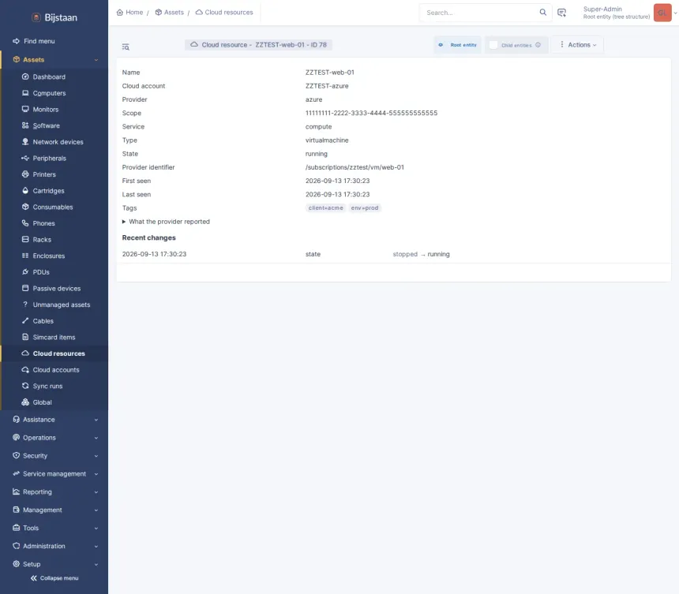
Task: Select the compute service value
Action: click(x=319, y=127)
